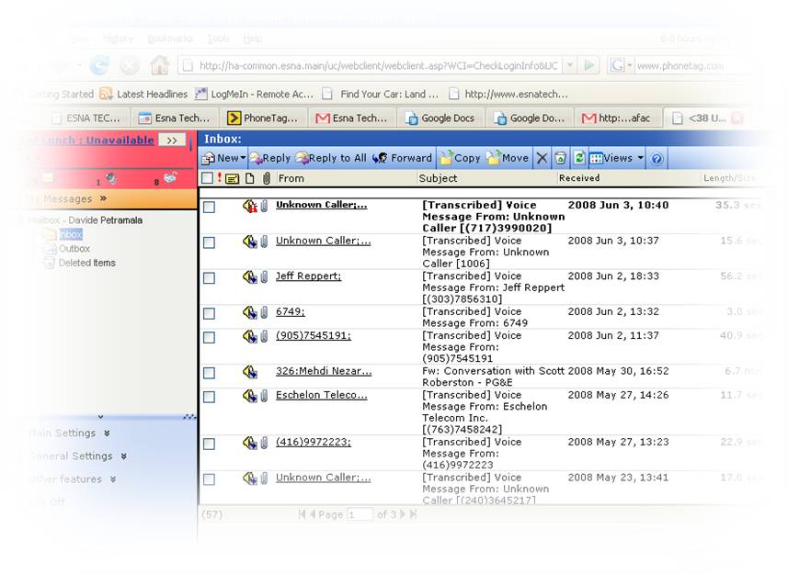Expand General Settings section
Viewport: 788px width, 574px height.
click(x=123, y=456)
